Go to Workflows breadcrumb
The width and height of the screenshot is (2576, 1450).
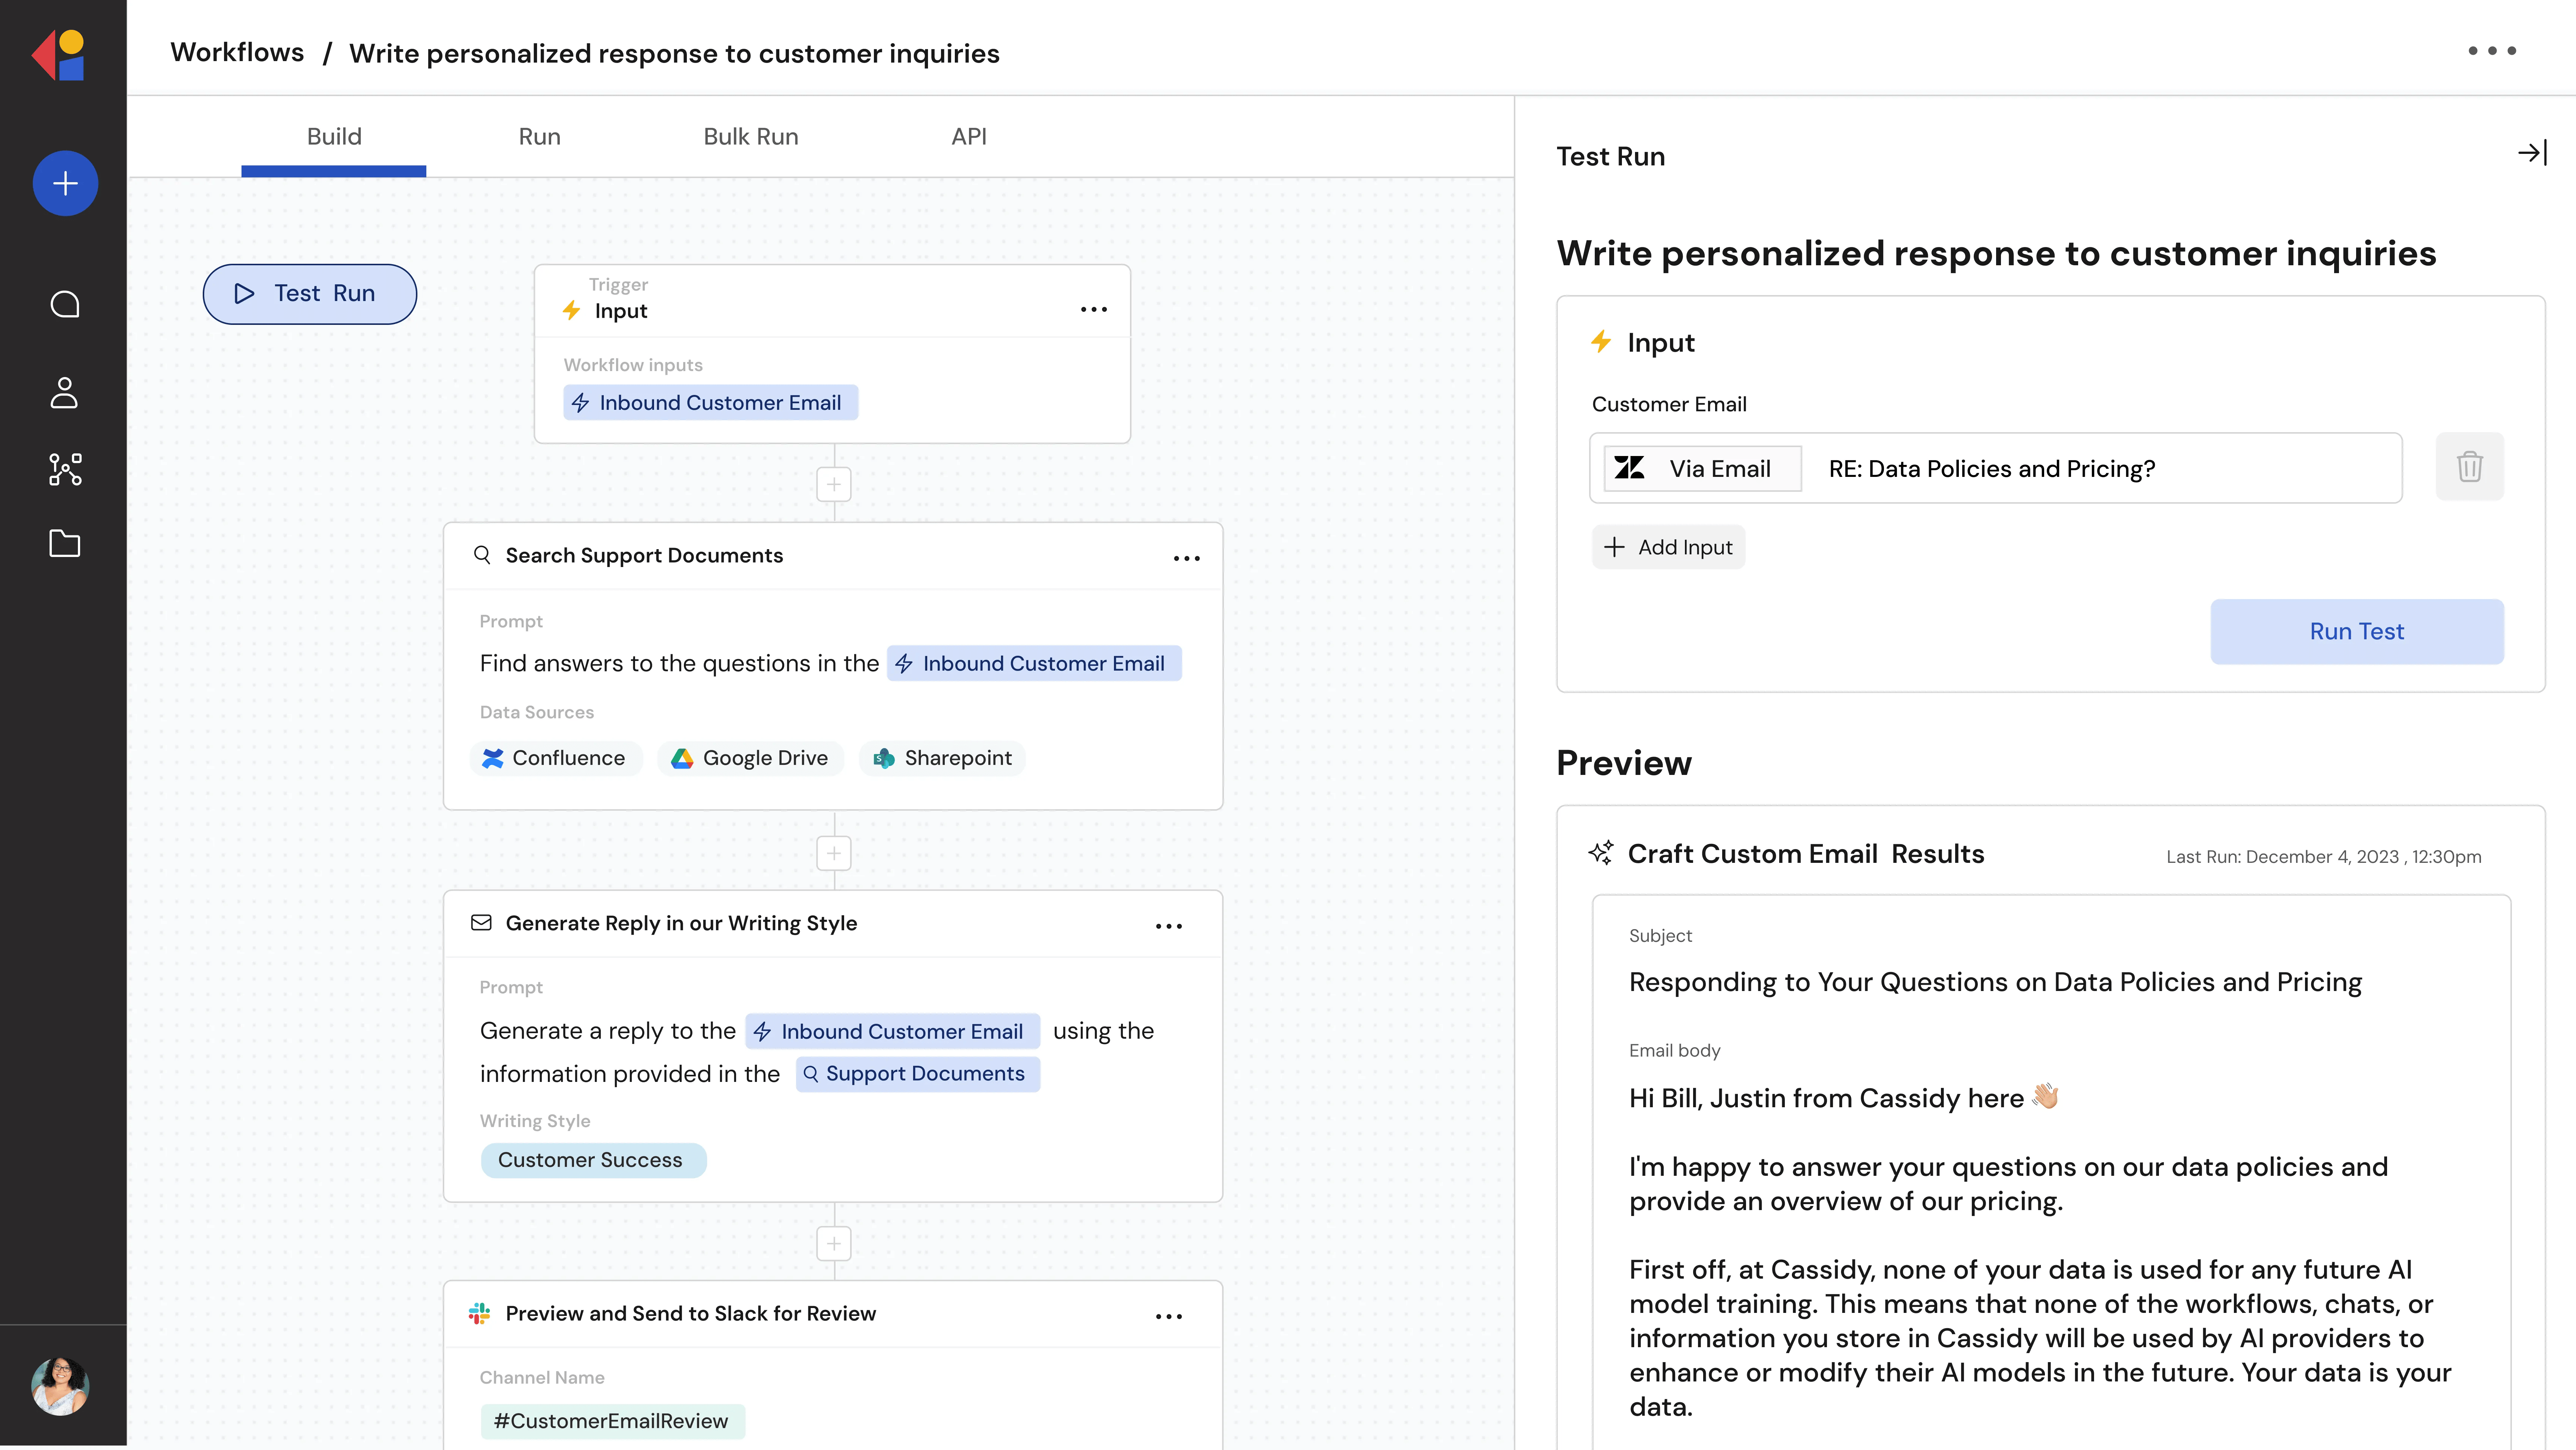(237, 53)
